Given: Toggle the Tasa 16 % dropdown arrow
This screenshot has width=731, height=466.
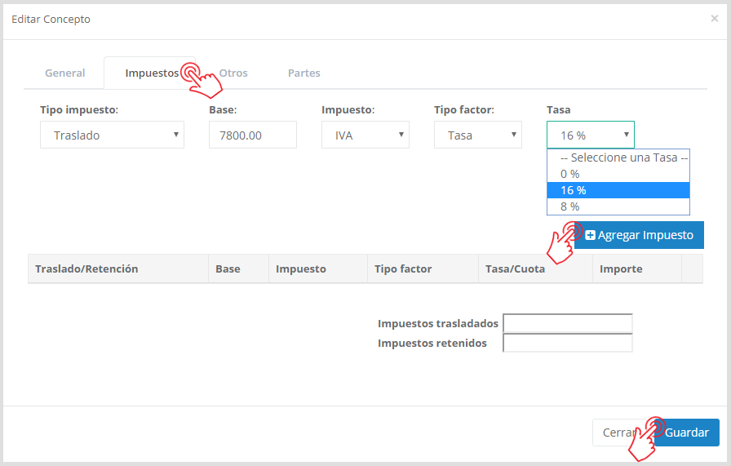Looking at the screenshot, I should click(626, 135).
